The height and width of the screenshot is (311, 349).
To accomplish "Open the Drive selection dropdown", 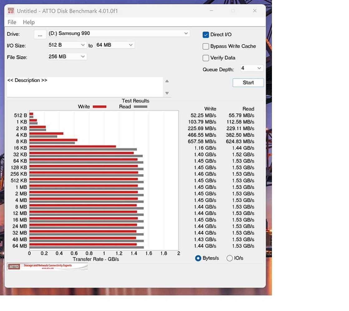I will point(119,33).
